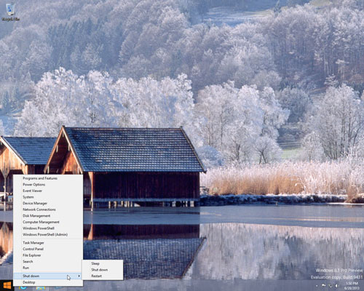Show hidden tray icons arrow
This screenshot has height=291, width=364.
coord(317,286)
